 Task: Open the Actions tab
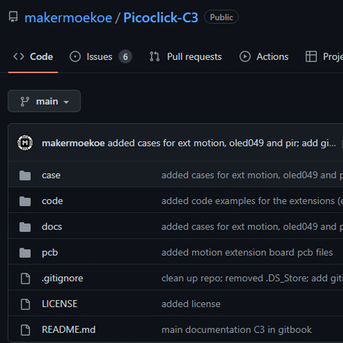tap(272, 57)
